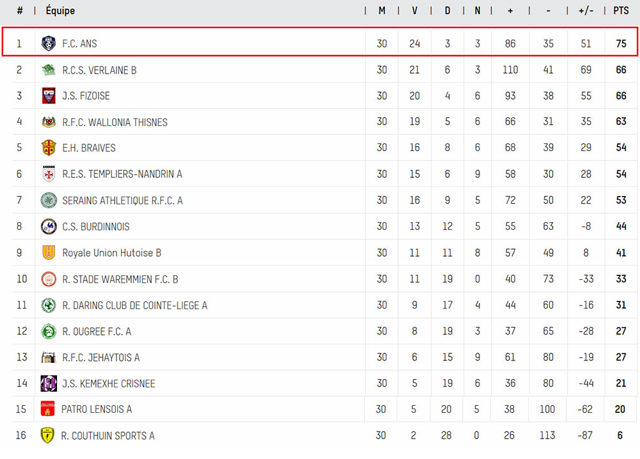The image size is (640, 459).
Task: Click the J.S. Kemexhe Crisnee purple logo
Action: pyautogui.click(x=49, y=383)
